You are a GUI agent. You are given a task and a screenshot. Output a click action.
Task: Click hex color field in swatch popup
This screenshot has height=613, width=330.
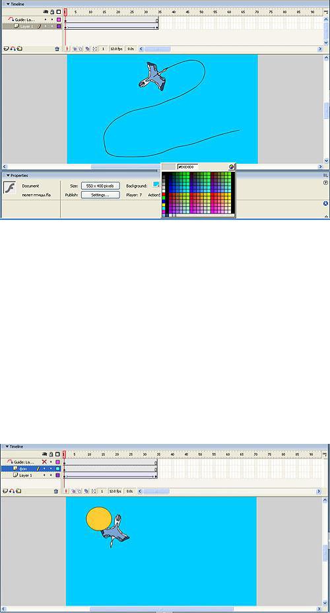(x=188, y=167)
